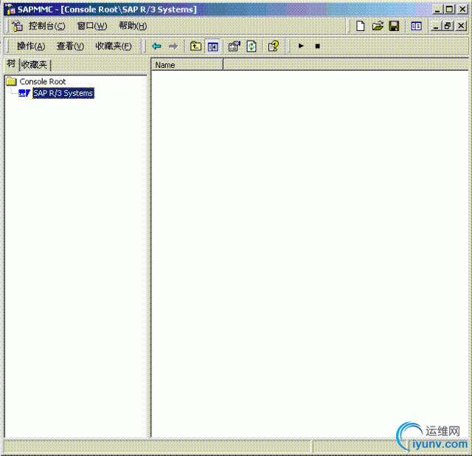Viewport: 472px width, 456px height.
Task: Click the Save console floppy icon
Action: pyautogui.click(x=394, y=27)
